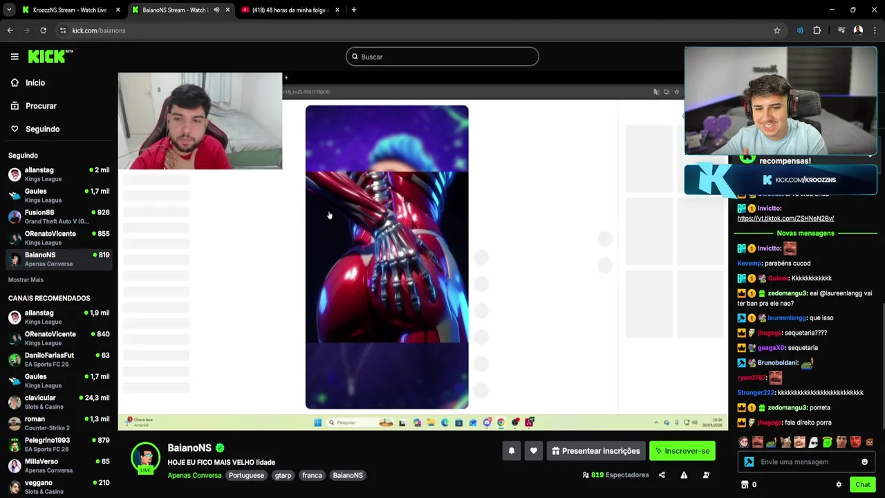Open the browser three-dot menu
Image resolution: width=885 pixels, height=498 pixels.
click(875, 30)
